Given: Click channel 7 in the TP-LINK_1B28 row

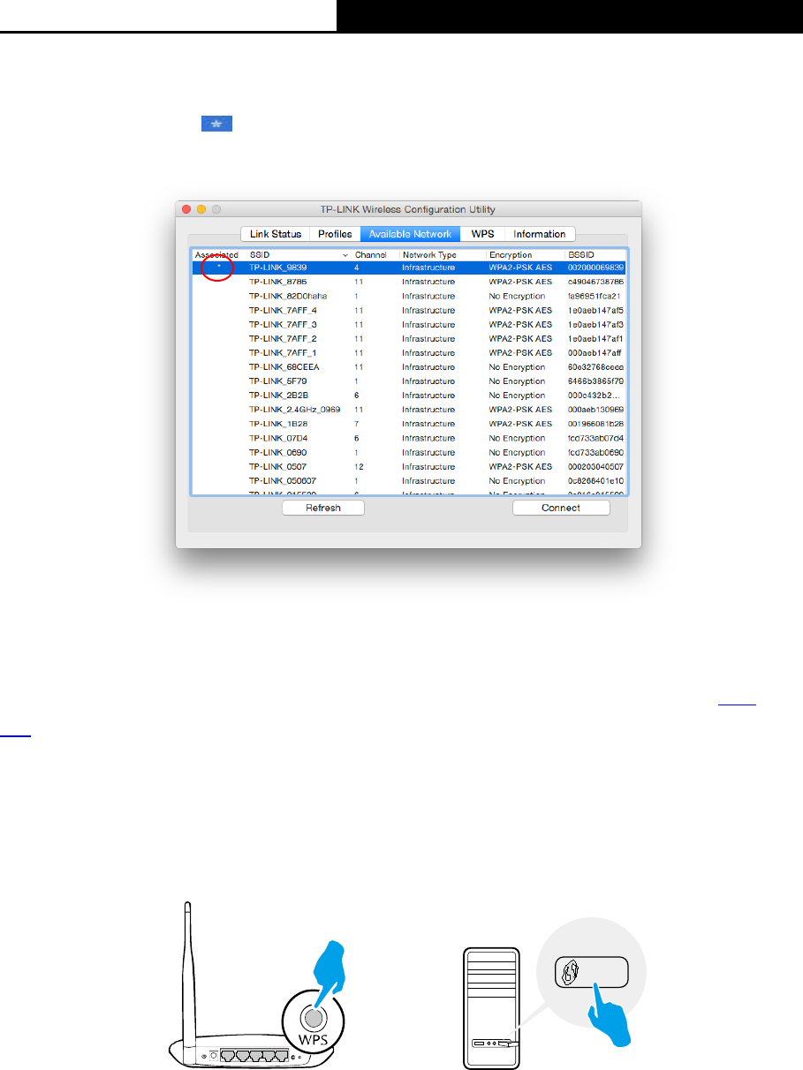Looking at the screenshot, I should 357,424.
